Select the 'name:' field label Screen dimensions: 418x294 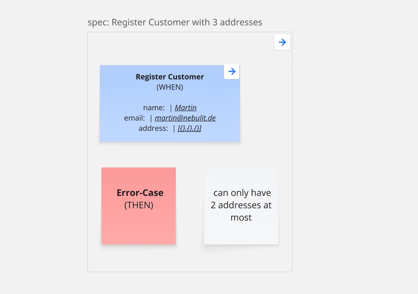154,108
